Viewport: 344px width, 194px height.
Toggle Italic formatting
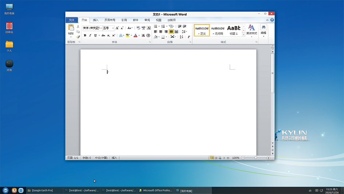[x=90, y=35]
